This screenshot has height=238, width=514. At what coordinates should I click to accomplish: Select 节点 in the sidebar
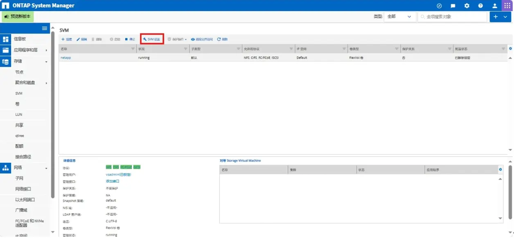(19, 72)
